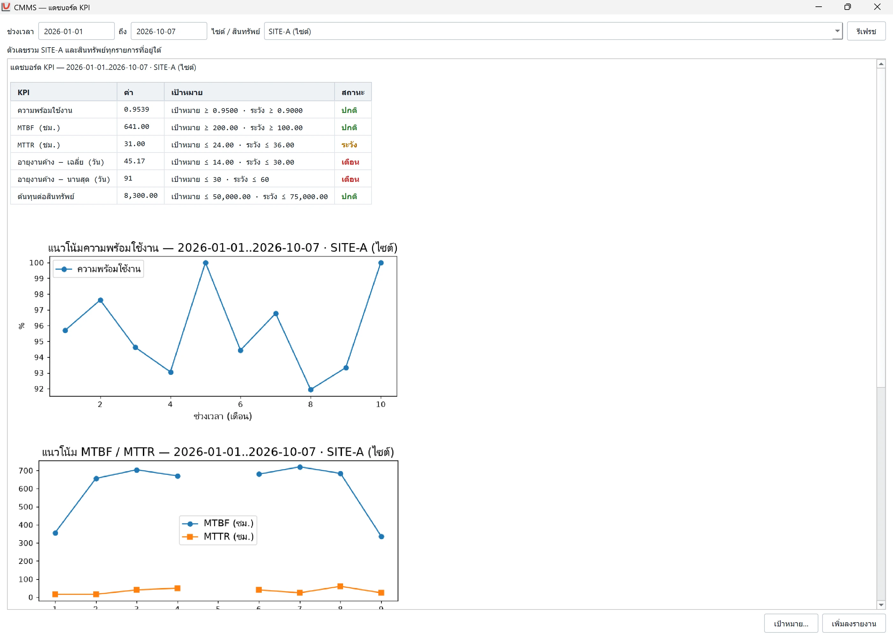
Task: Click the ช่วงเวลา (เดือน) axis label
Action: (223, 416)
